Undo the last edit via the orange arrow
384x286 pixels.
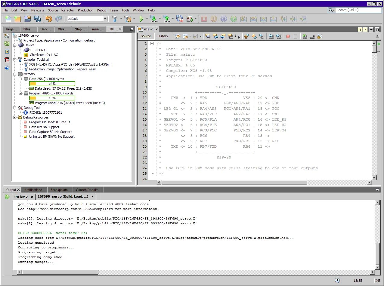coord(48,19)
